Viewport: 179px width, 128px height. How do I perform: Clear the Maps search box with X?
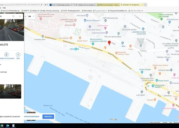tap(20, 16)
